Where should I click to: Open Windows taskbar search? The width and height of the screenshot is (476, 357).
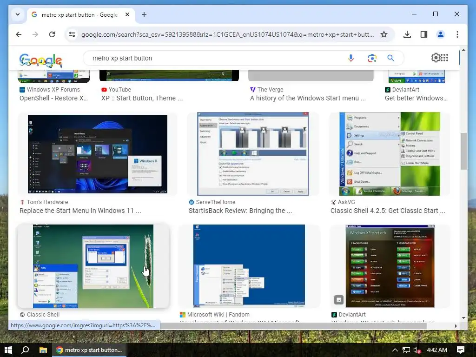click(x=25, y=350)
